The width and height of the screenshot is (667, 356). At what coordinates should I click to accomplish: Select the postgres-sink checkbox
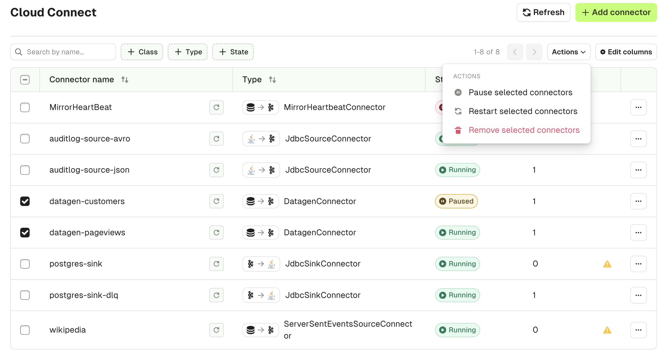pyautogui.click(x=25, y=264)
